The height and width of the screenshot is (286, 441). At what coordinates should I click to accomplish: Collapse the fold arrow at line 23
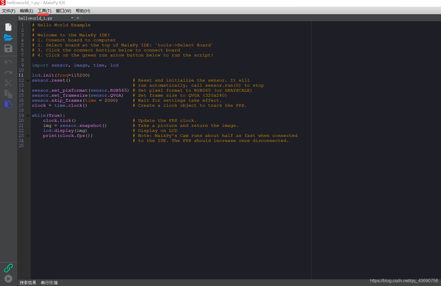point(28,136)
